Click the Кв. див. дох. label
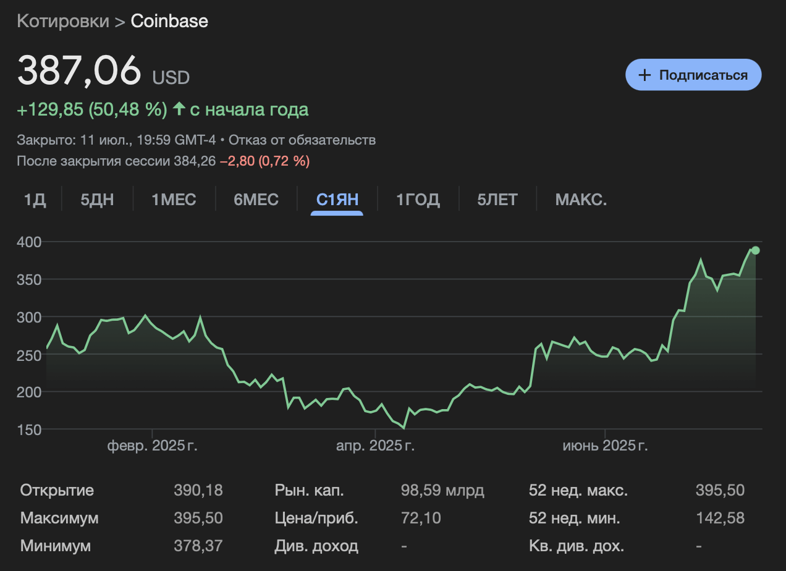Viewport: 786px width, 571px height. tap(577, 546)
